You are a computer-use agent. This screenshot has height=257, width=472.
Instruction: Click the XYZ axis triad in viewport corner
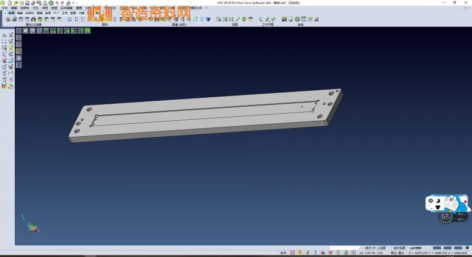pyautogui.click(x=31, y=225)
